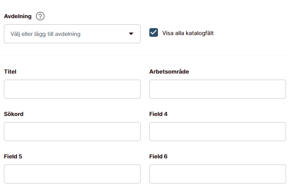Click into the Arbetsområde text field

218,89
